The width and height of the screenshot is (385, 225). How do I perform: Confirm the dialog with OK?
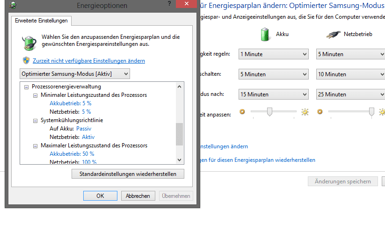[x=100, y=196]
